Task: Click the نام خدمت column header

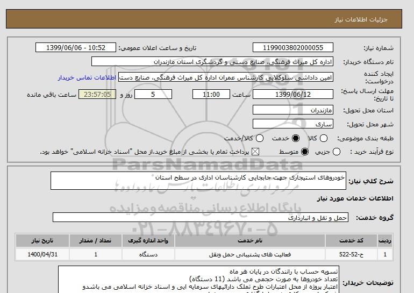Action: point(250,240)
